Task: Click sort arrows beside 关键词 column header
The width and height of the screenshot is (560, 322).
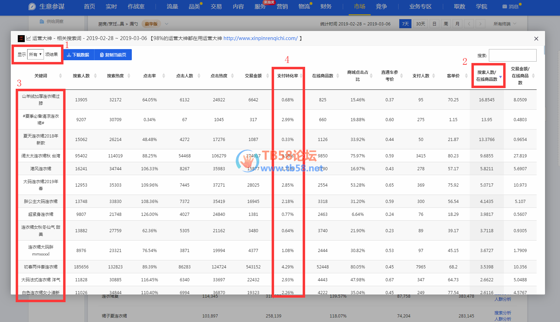Action: [x=60, y=76]
